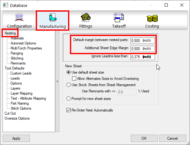Edit Additional Sheet Edge Margin field
Screen dimensions: 190x145
click(x=142, y=49)
